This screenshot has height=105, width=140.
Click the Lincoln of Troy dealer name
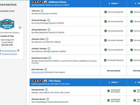[7, 36]
